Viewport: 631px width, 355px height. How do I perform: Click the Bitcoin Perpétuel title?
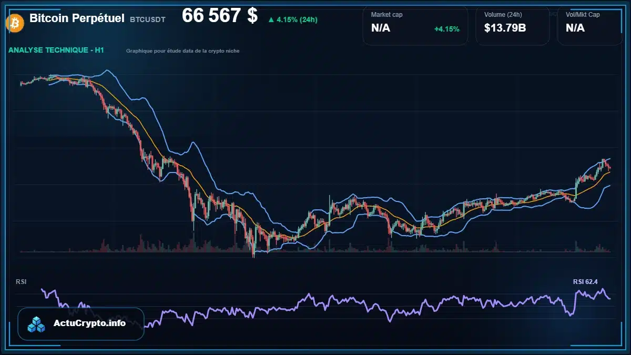[x=77, y=18]
